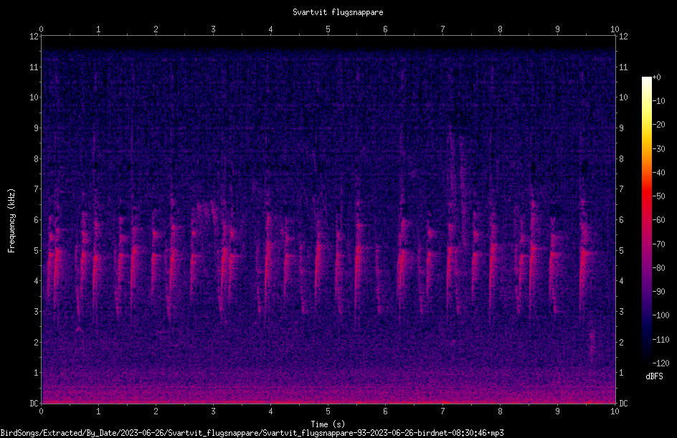677x438 pixels.
Task: Click the '10' label on left frequency axis
Action: coord(34,97)
